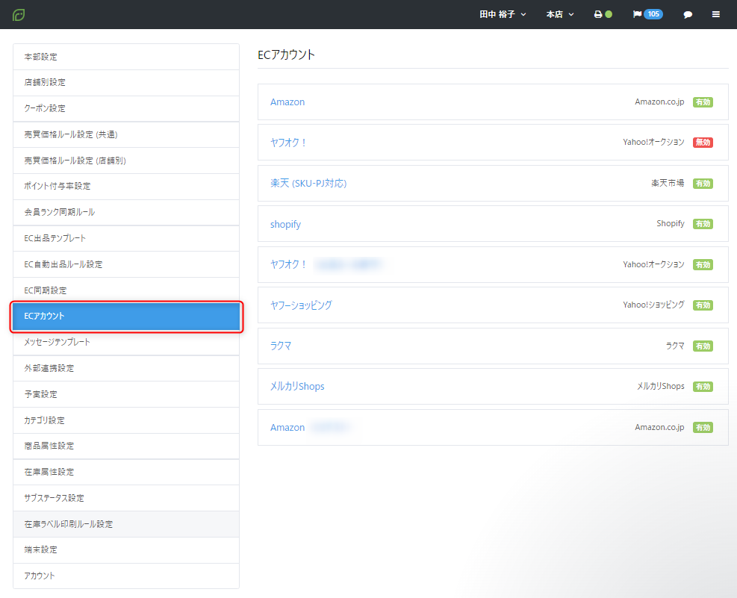The height and width of the screenshot is (598, 737).
Task: Expand the 田中 裕子 user dropdown
Action: click(503, 15)
